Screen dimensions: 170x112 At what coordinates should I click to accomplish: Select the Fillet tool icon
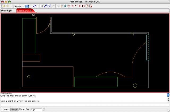tap(76, 6)
